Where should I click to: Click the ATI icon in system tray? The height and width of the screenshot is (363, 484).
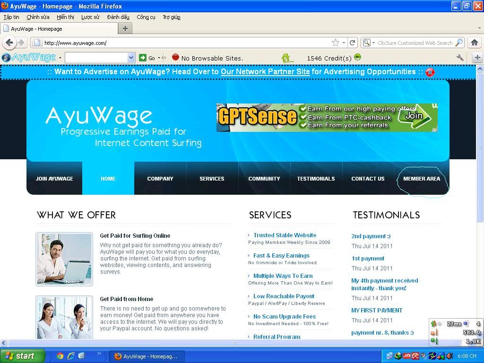point(406,356)
